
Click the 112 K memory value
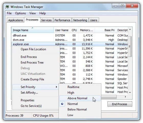point(89,75)
